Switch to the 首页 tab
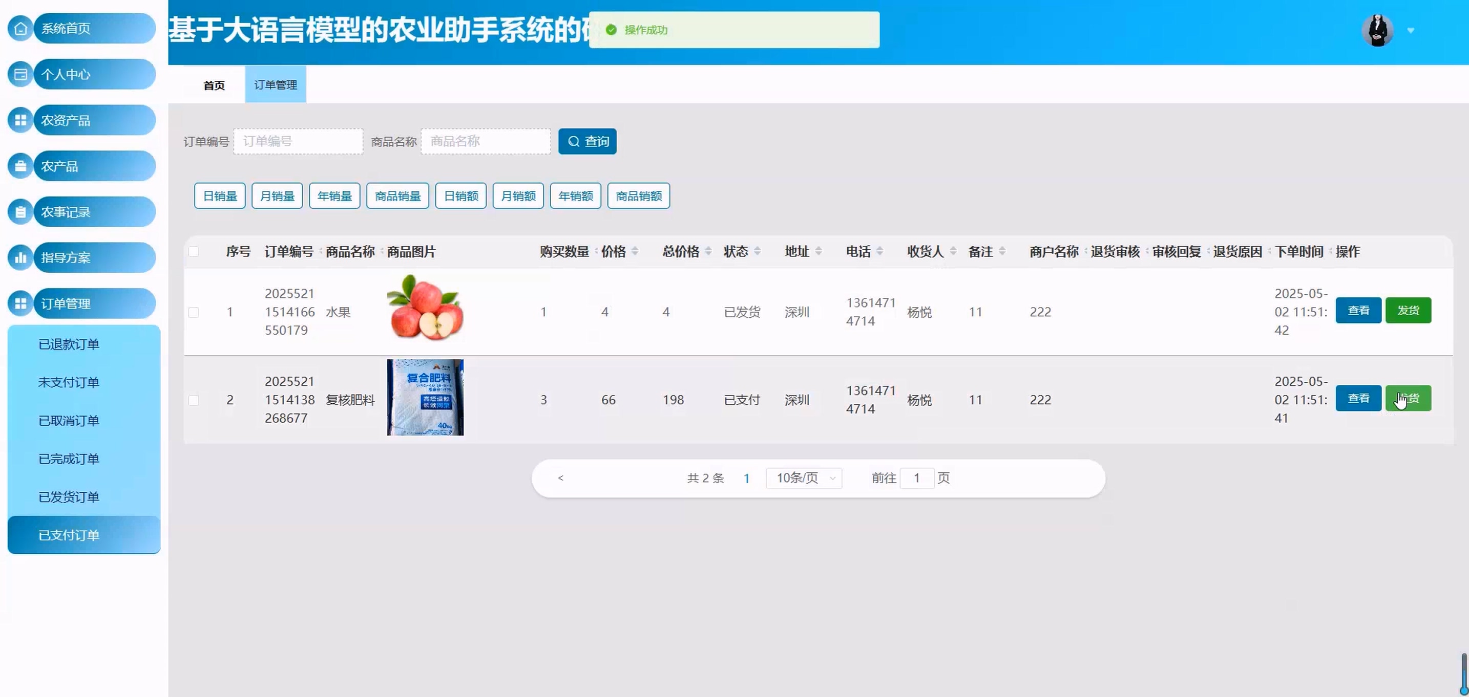The height and width of the screenshot is (697, 1469). point(214,85)
